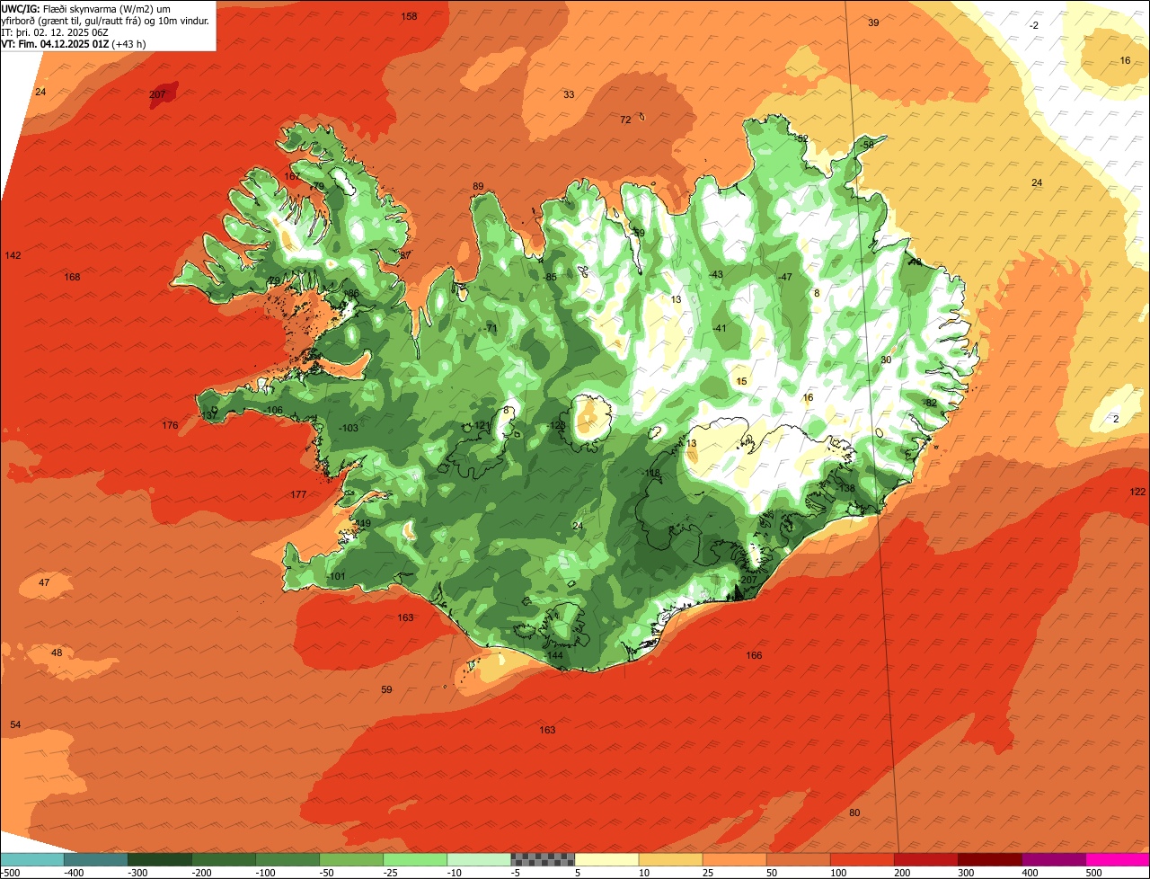Click the dark orange 50 legend swatch

click(798, 858)
